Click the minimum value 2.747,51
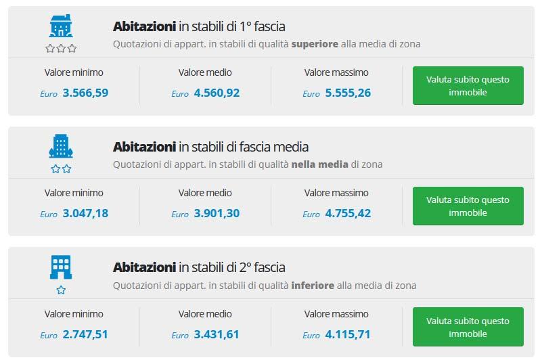The width and height of the screenshot is (542, 362). 85,334
